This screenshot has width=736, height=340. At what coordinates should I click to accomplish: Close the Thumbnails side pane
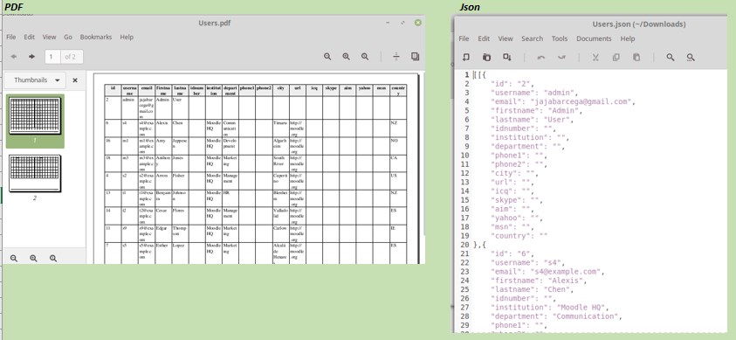pos(75,80)
